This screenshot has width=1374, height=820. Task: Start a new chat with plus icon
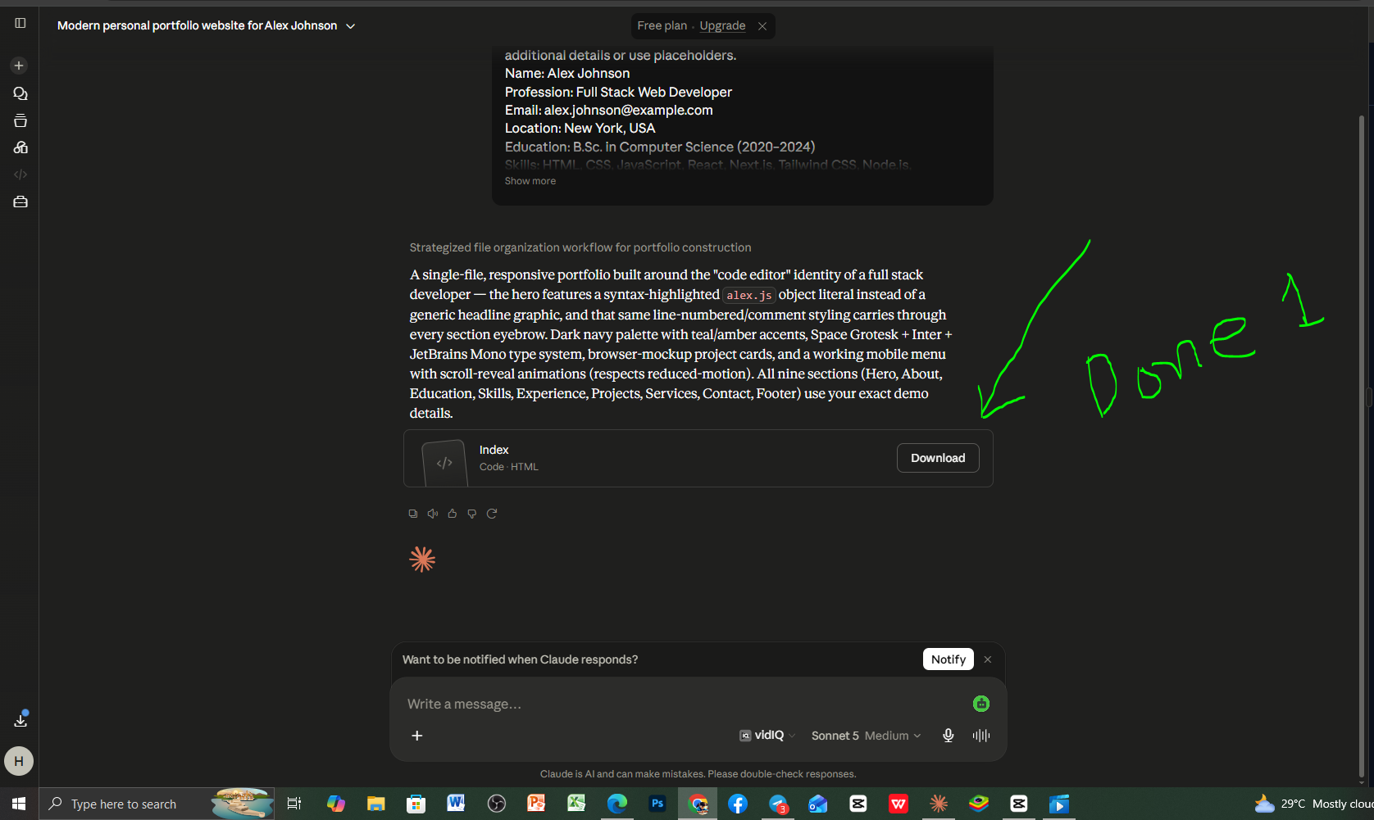pyautogui.click(x=19, y=66)
